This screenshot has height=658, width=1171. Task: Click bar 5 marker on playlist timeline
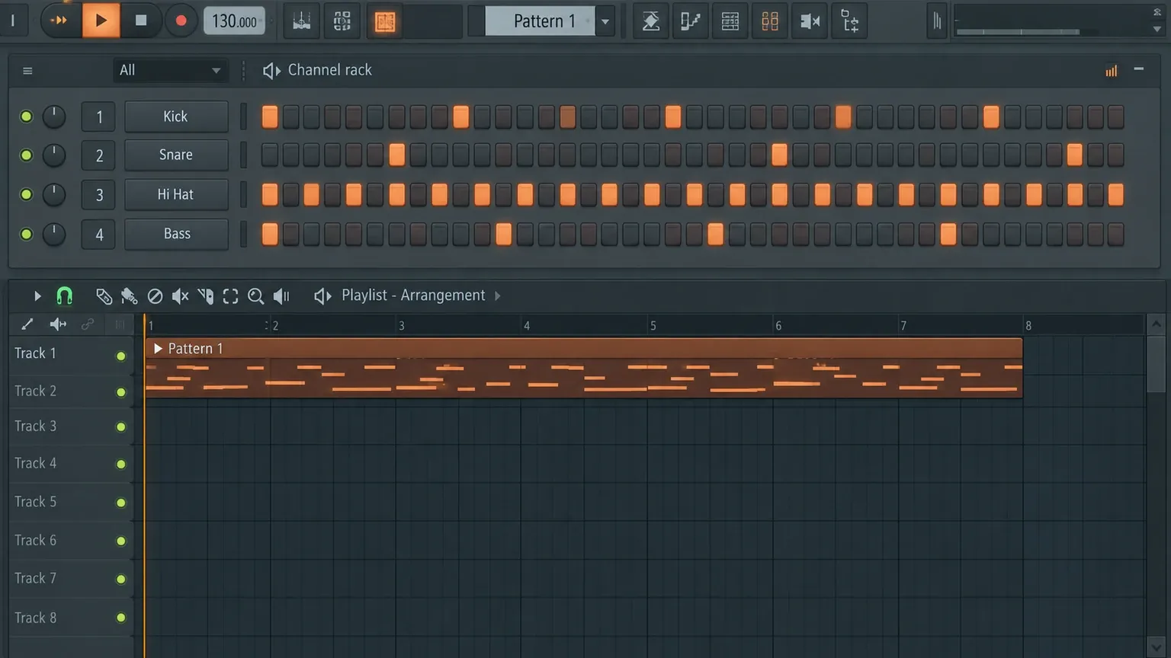(x=653, y=326)
